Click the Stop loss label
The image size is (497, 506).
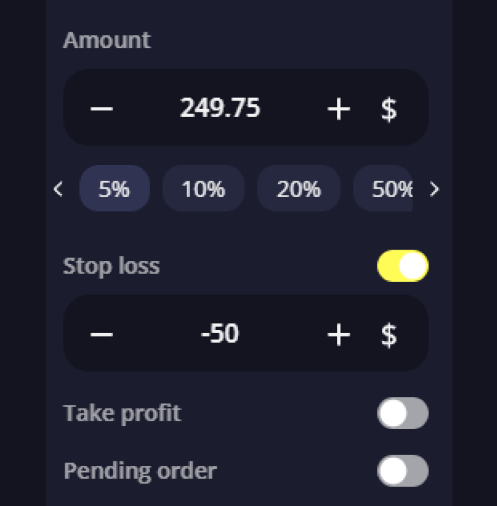(111, 266)
